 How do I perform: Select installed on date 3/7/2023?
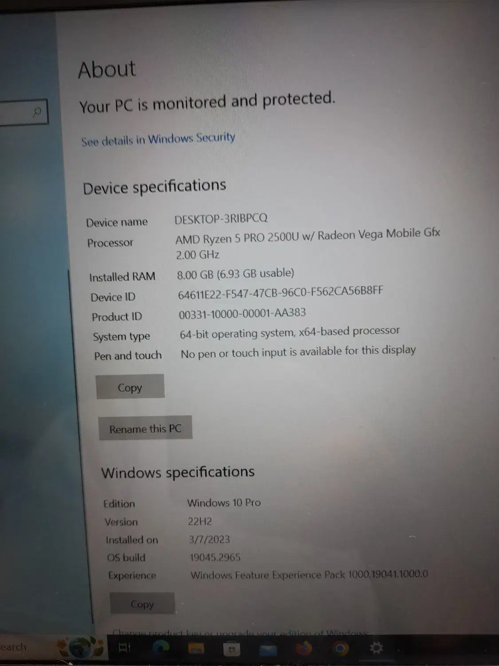click(209, 539)
